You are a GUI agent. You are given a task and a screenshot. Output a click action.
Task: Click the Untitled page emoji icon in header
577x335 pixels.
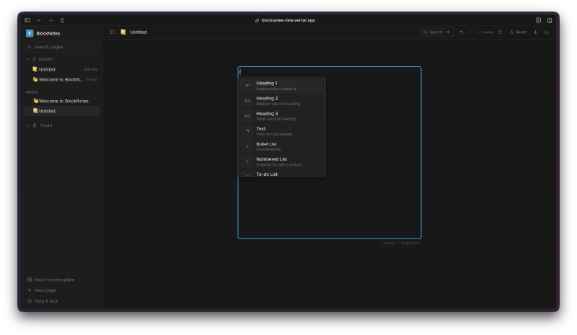(123, 32)
